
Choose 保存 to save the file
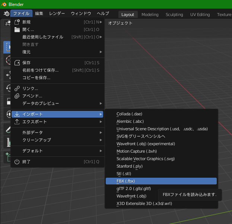(x=57, y=63)
